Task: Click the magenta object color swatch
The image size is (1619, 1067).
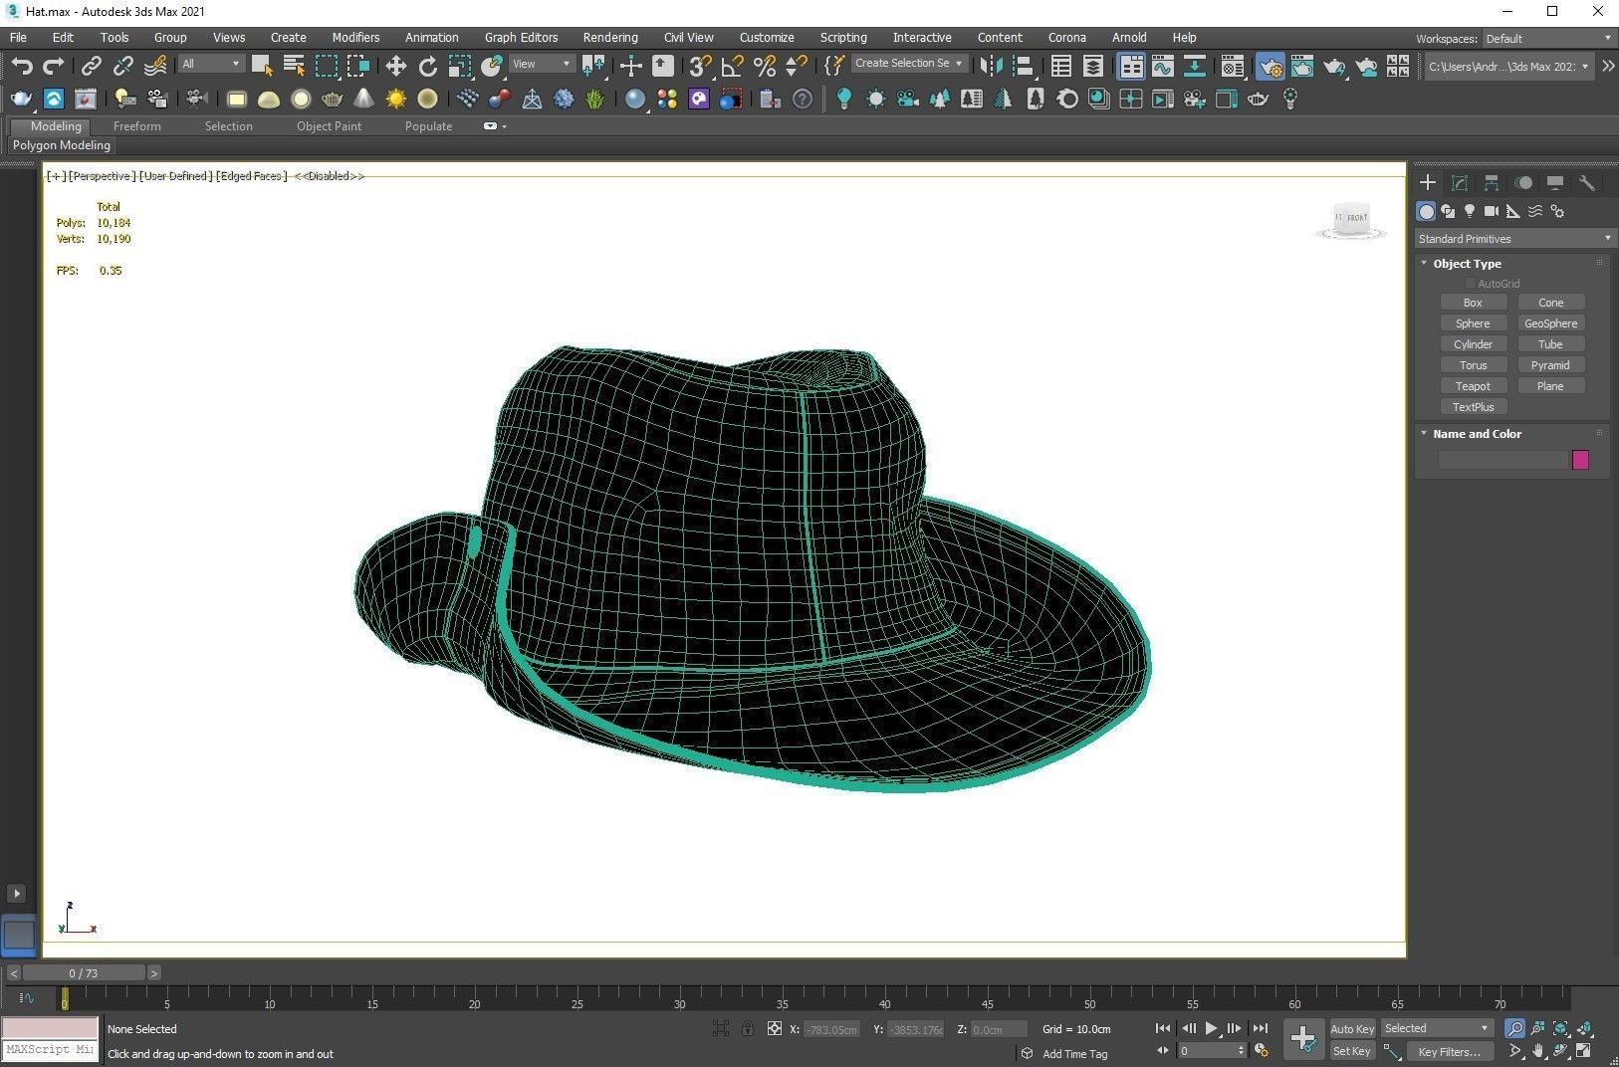Action: pyautogui.click(x=1580, y=460)
